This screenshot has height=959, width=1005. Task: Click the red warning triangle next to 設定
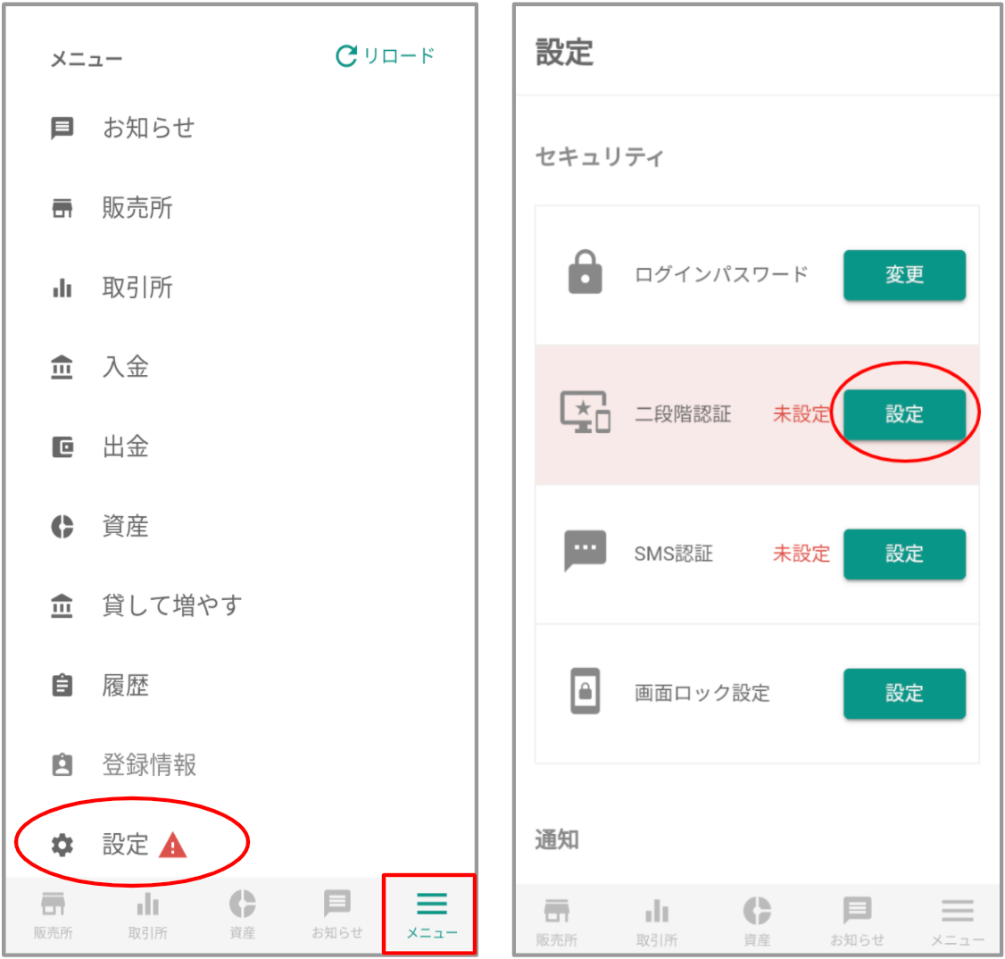[x=172, y=845]
